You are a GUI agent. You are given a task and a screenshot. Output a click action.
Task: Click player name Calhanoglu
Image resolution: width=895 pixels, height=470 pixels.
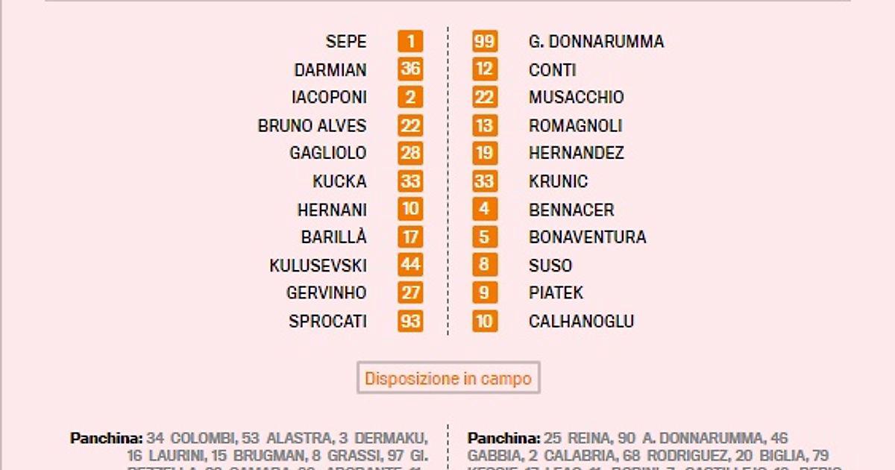[581, 322]
